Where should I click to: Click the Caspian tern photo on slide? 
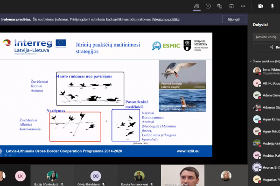(x=182, y=74)
